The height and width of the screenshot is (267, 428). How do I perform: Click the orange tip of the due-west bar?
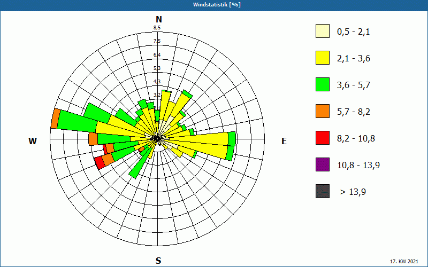pyautogui.click(x=93, y=139)
